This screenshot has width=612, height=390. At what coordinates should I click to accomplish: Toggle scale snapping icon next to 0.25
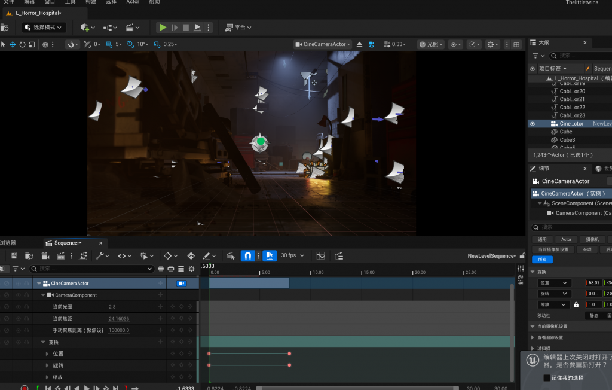click(157, 44)
